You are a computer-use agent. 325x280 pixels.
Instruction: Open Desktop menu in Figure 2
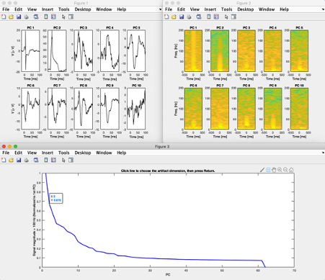246,9
